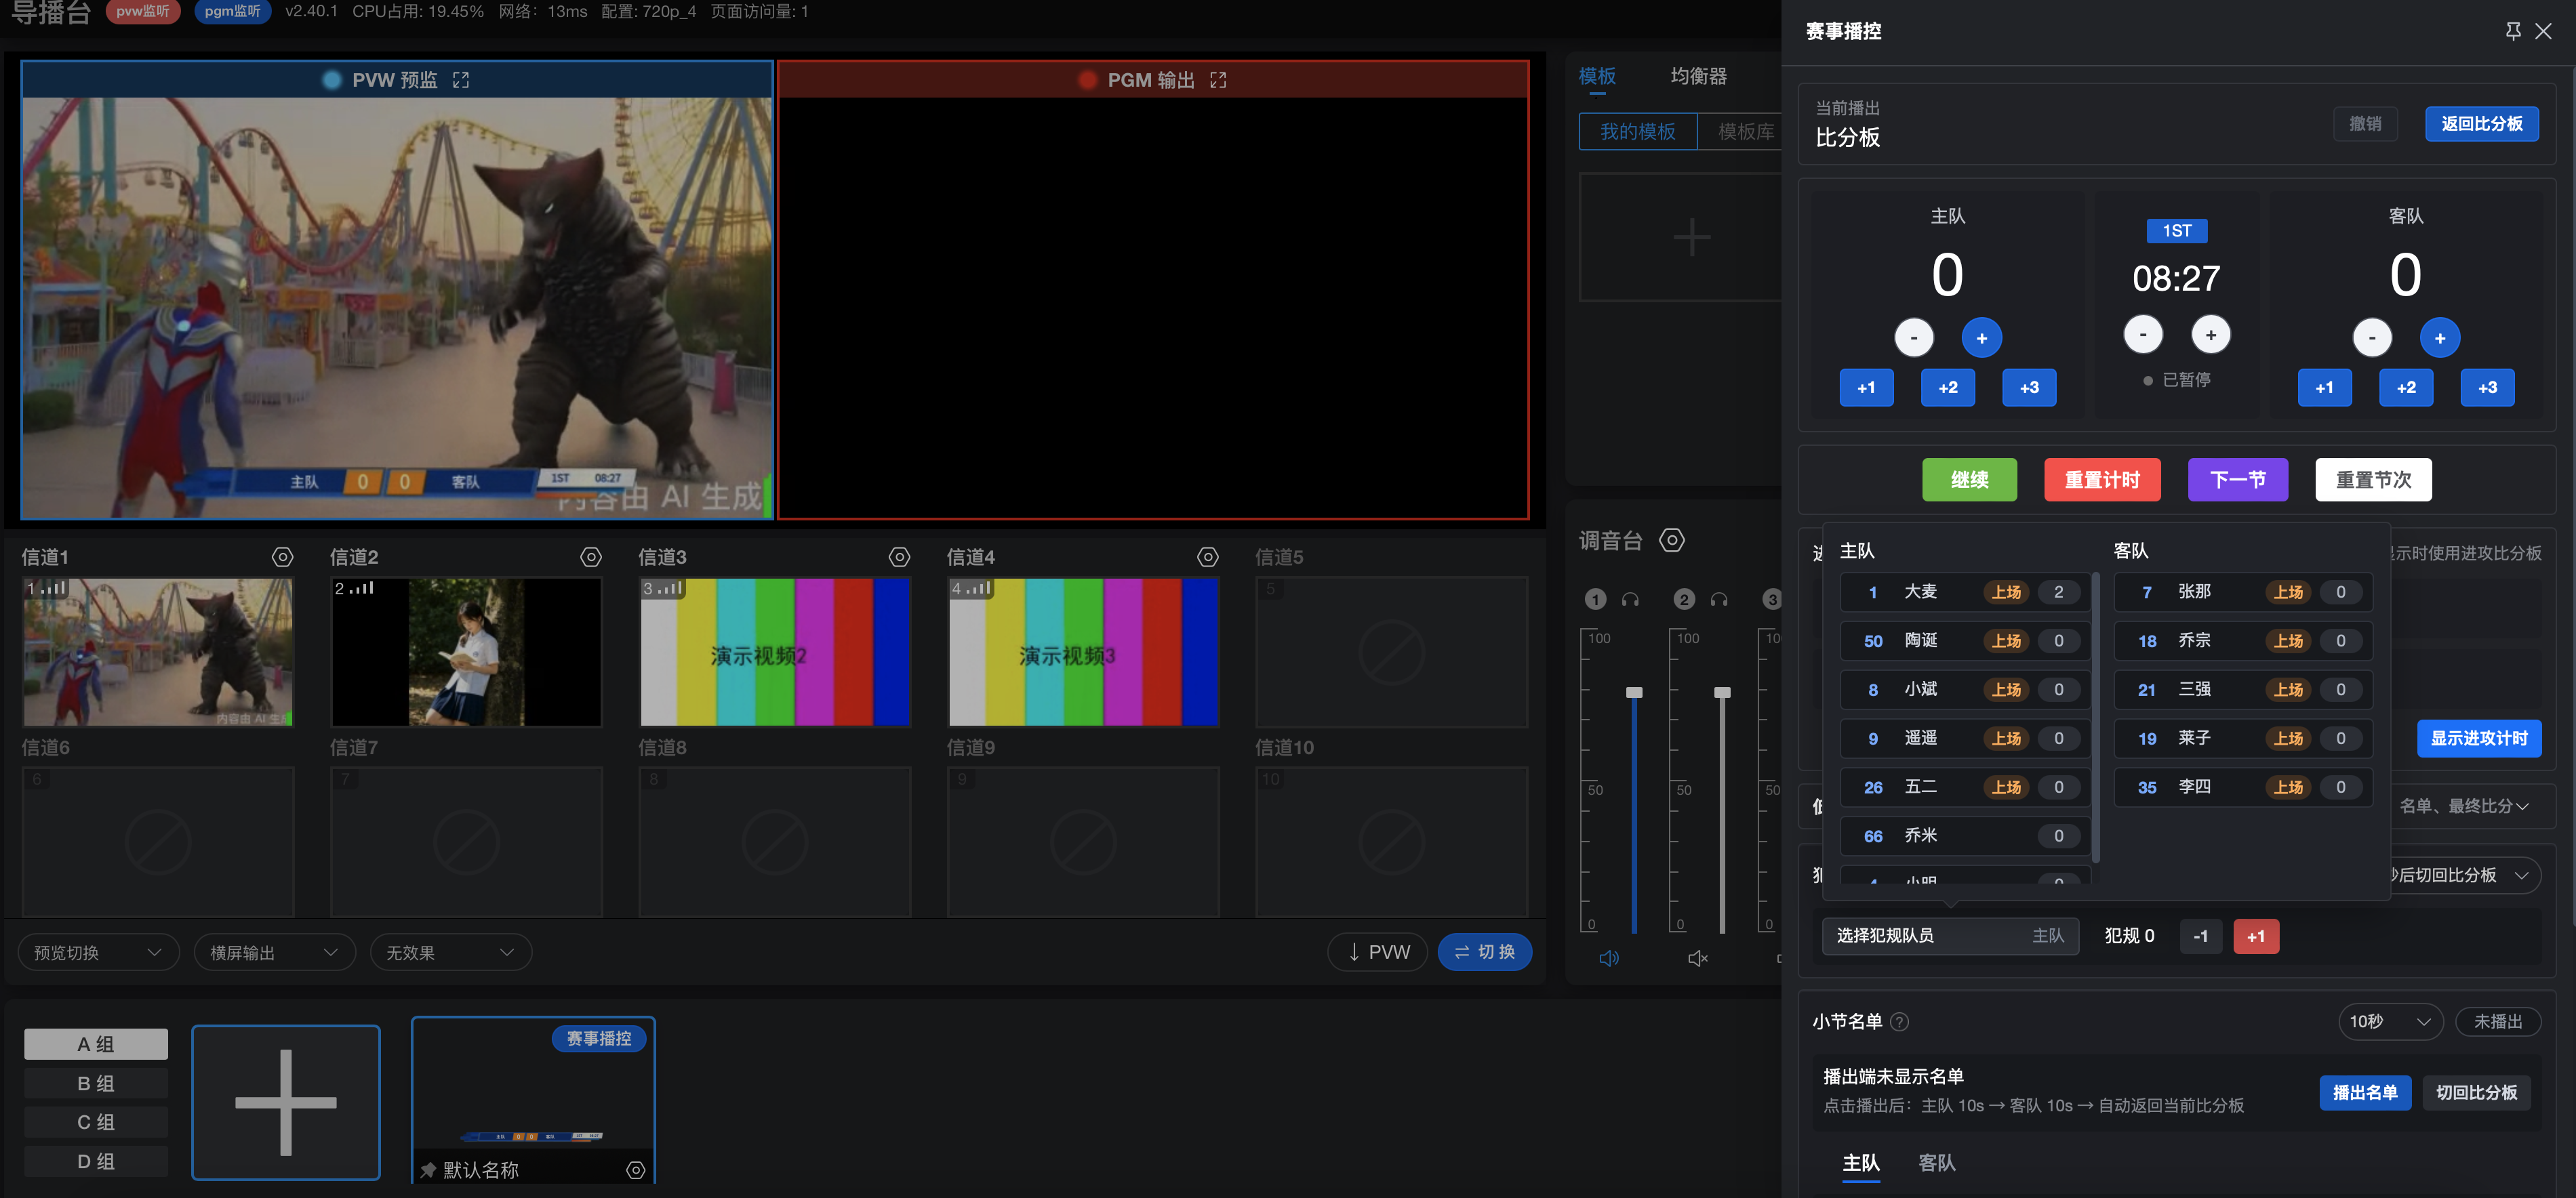Switch to the 均衡器 tab
This screenshot has height=1198, width=2576.
(1698, 76)
